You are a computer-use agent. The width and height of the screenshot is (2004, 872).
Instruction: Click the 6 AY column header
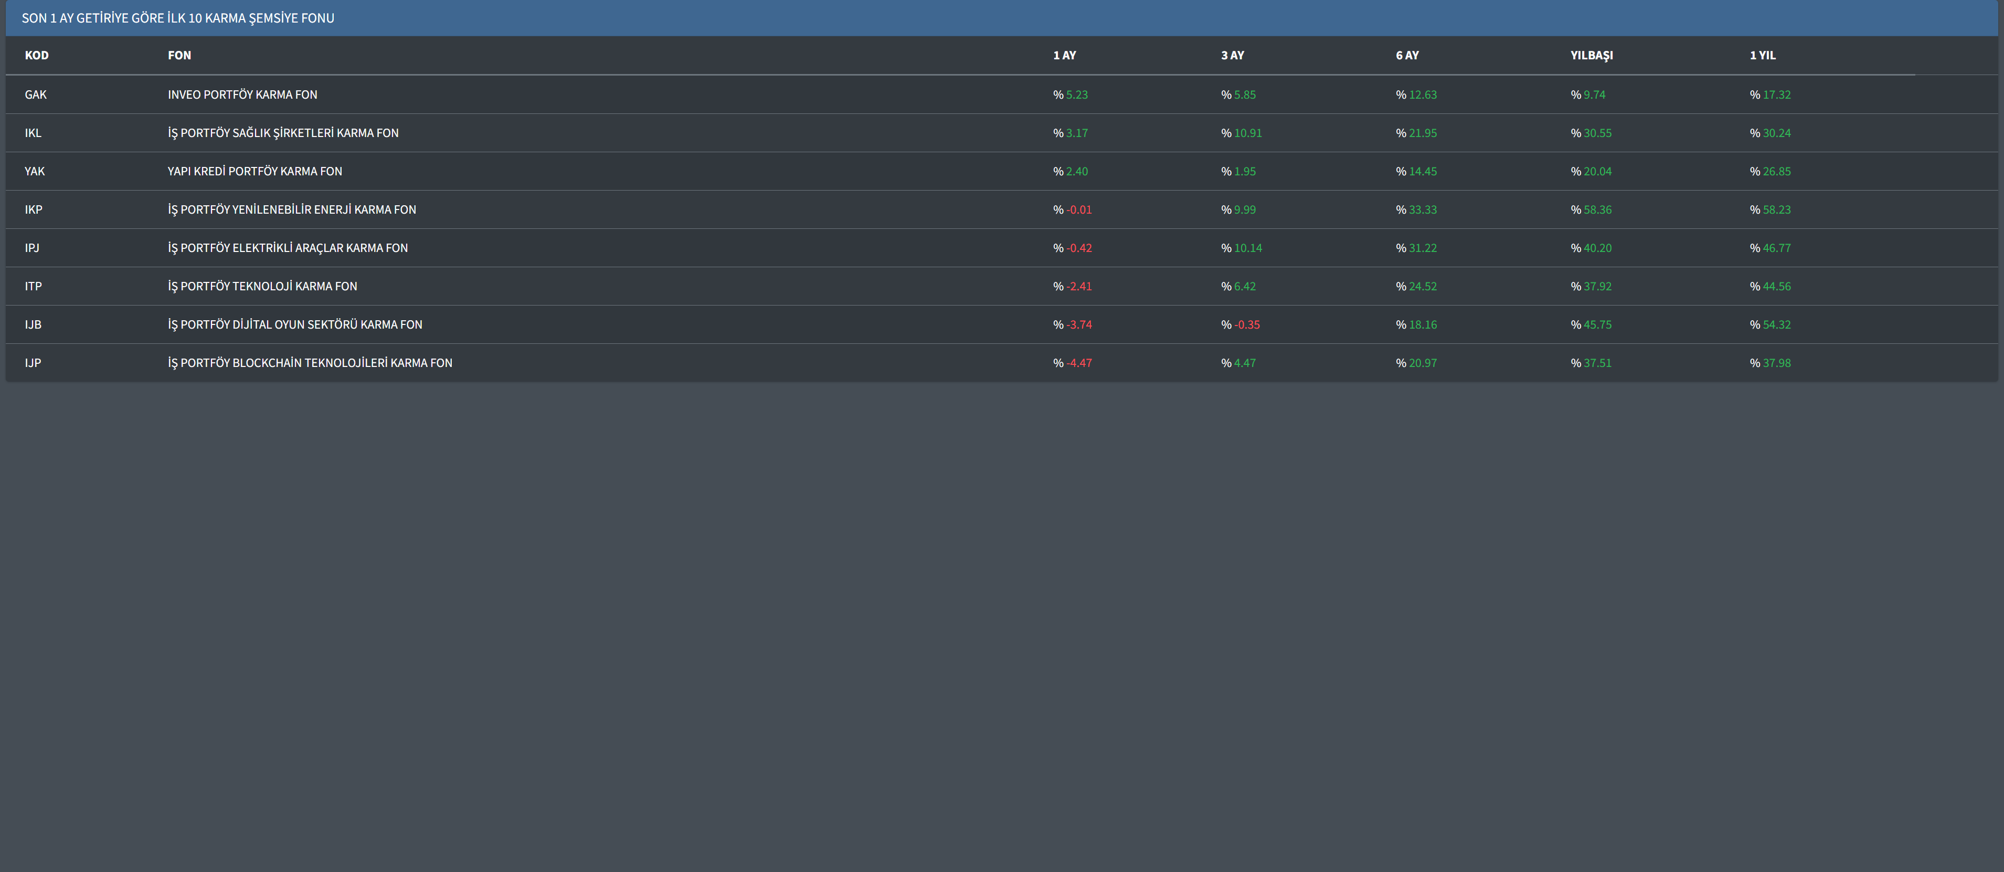coord(1406,55)
